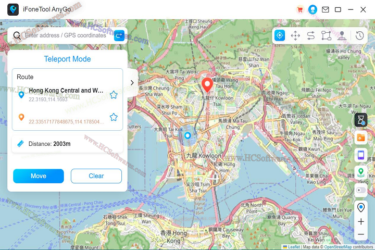
Task: Zoom in the map with plus
Action: [x=360, y=222]
